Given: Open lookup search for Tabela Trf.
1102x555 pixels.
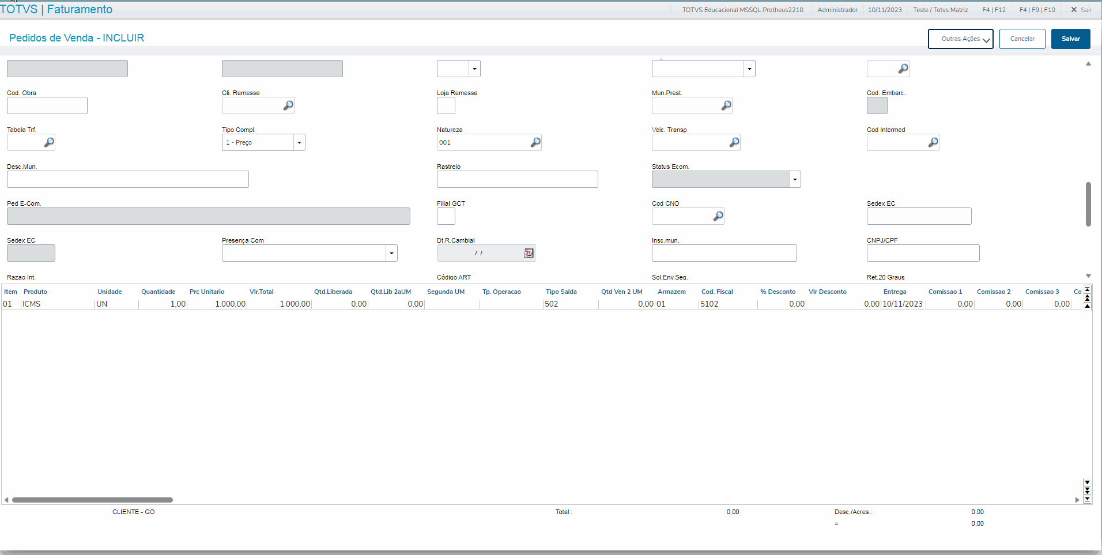Looking at the screenshot, I should tap(49, 142).
